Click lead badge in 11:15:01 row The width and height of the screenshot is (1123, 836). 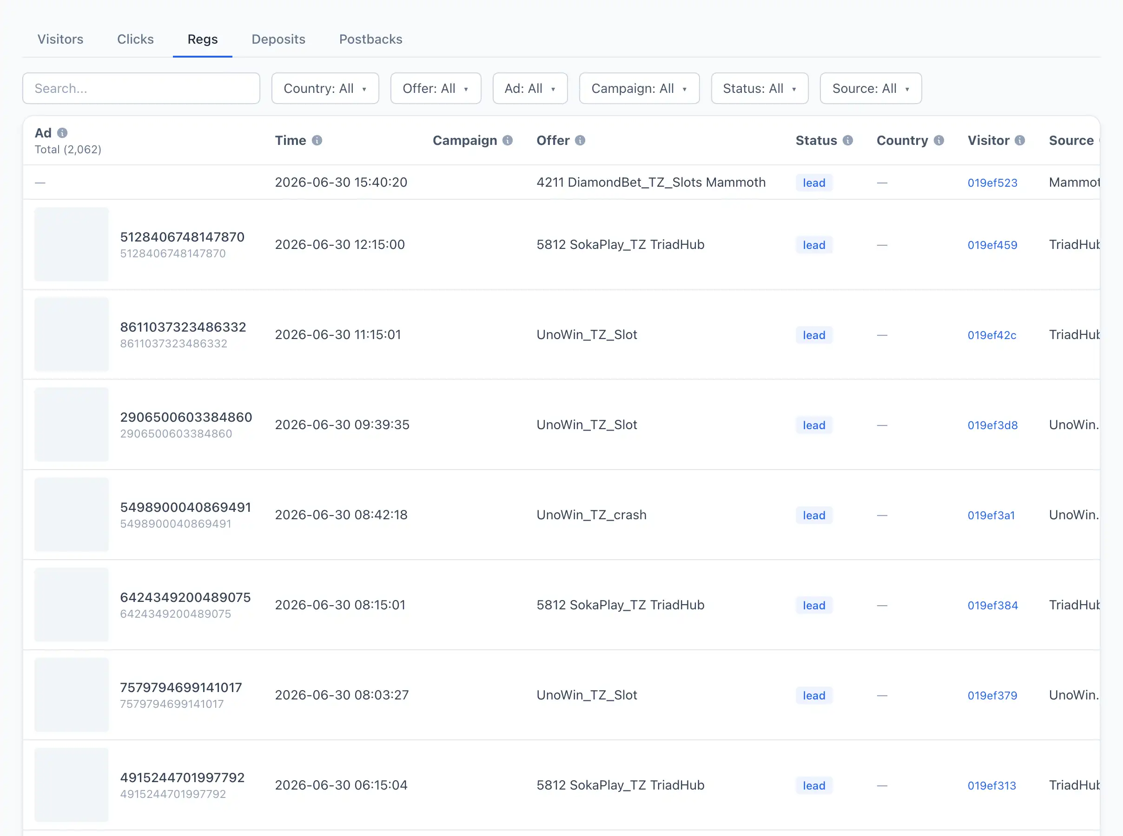[814, 335]
